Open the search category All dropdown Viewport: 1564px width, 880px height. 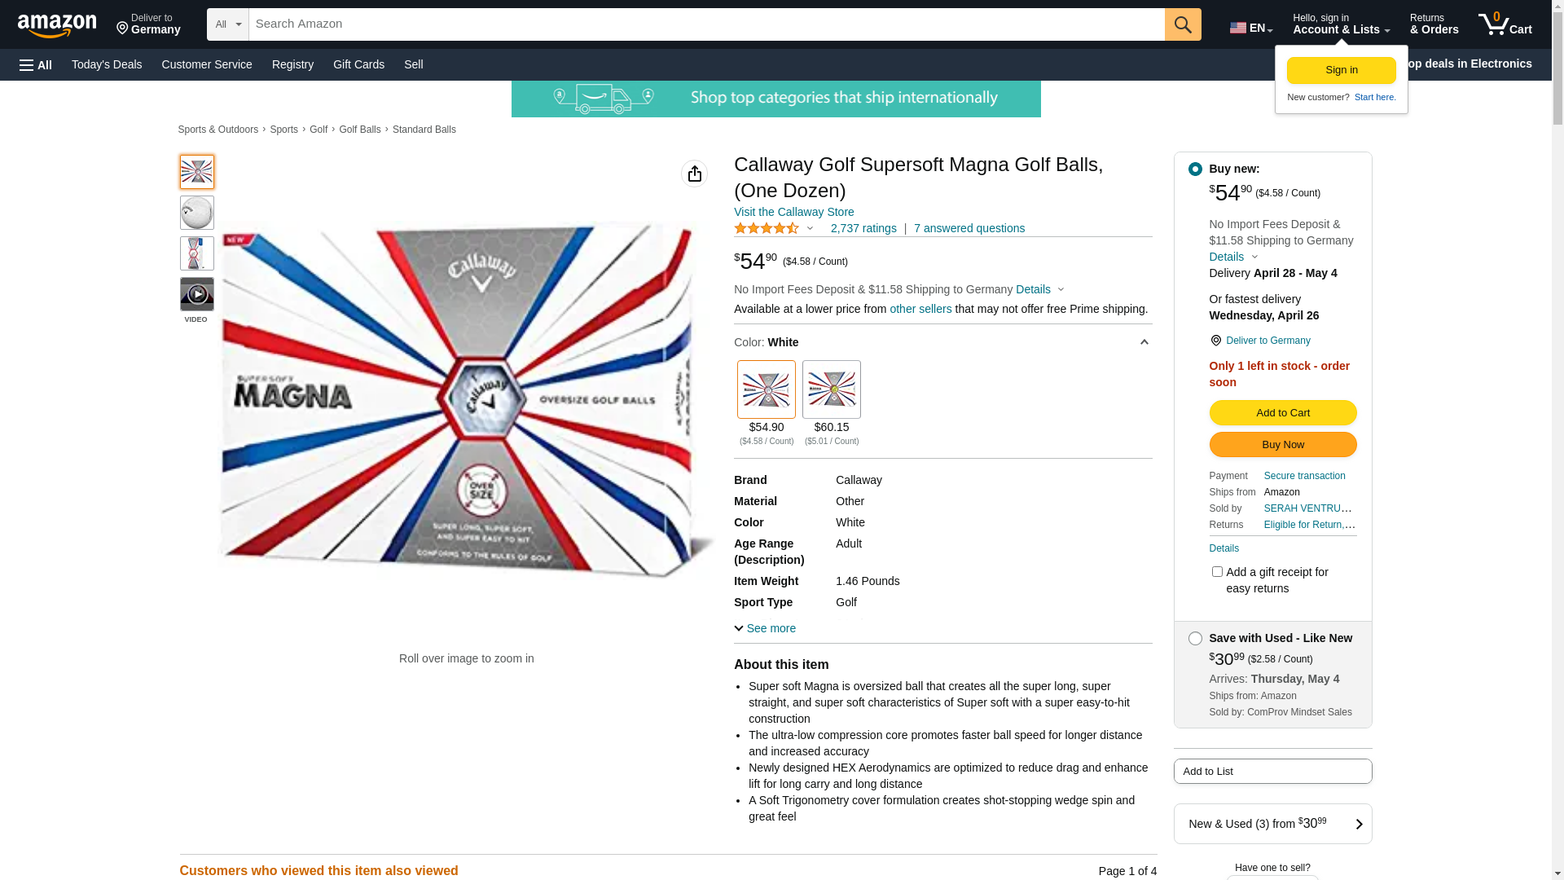pos(227,24)
